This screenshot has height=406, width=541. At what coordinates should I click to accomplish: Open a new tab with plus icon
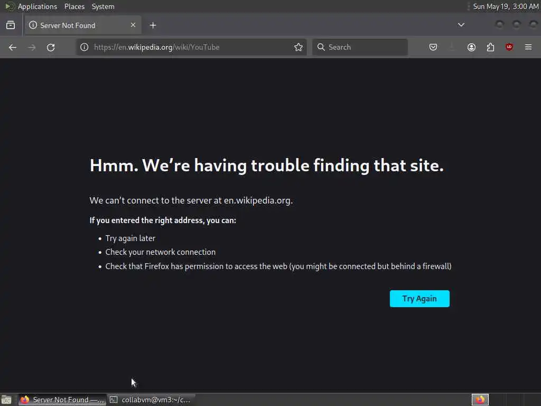tap(153, 25)
